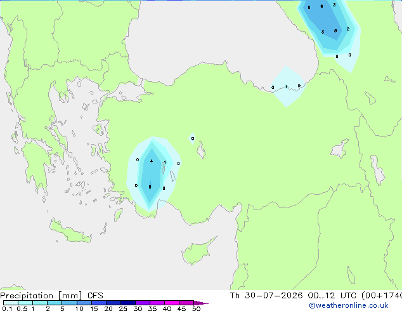Pick the 15–20 mm blue legend swatch
Image resolution: width=402 pixels, height=311 pixels.
tap(98, 303)
